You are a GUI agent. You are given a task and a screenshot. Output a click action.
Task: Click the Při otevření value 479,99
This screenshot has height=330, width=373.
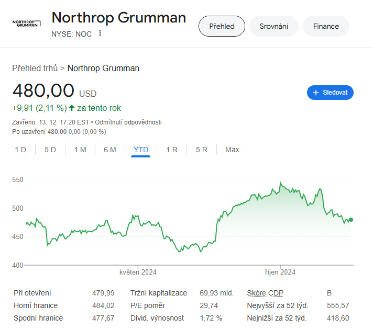(103, 293)
